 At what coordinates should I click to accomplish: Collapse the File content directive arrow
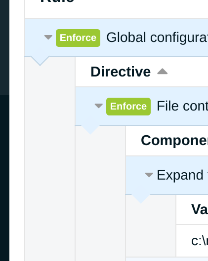click(99, 106)
